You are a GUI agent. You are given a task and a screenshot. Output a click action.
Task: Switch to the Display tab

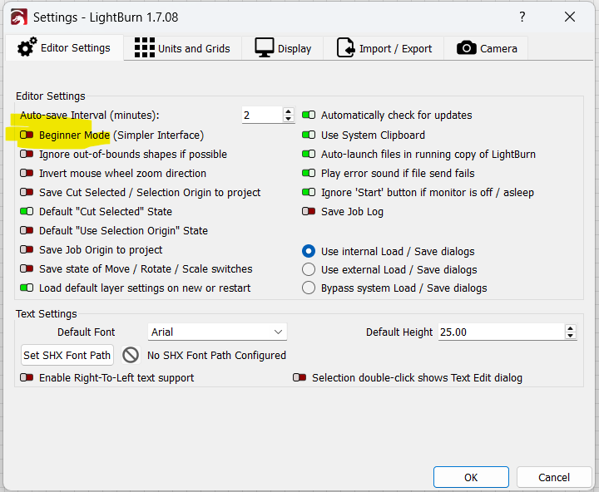click(x=283, y=48)
